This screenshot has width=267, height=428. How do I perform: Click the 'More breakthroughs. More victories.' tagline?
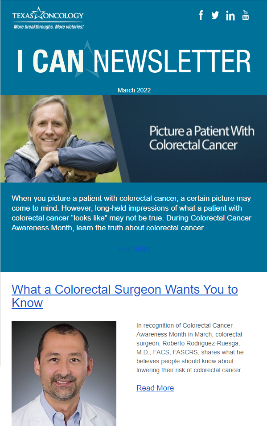[x=49, y=27]
